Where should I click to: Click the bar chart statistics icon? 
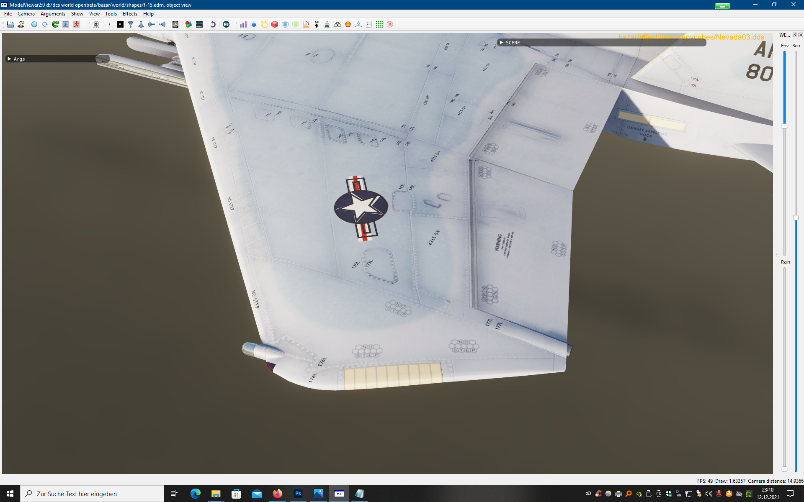[x=243, y=24]
